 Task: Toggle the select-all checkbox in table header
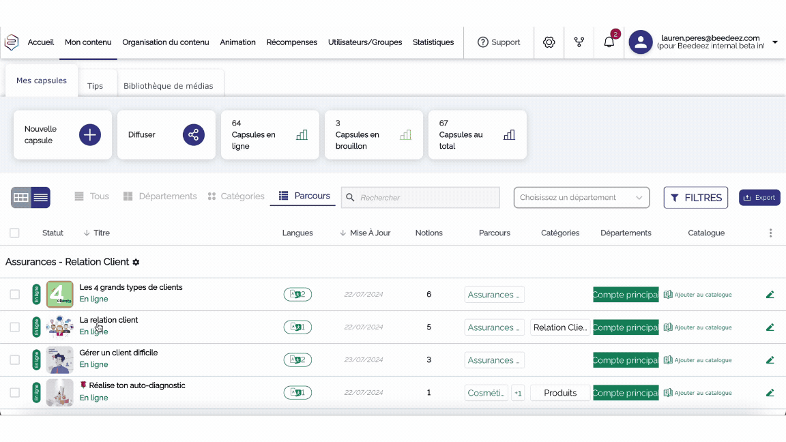(14, 233)
